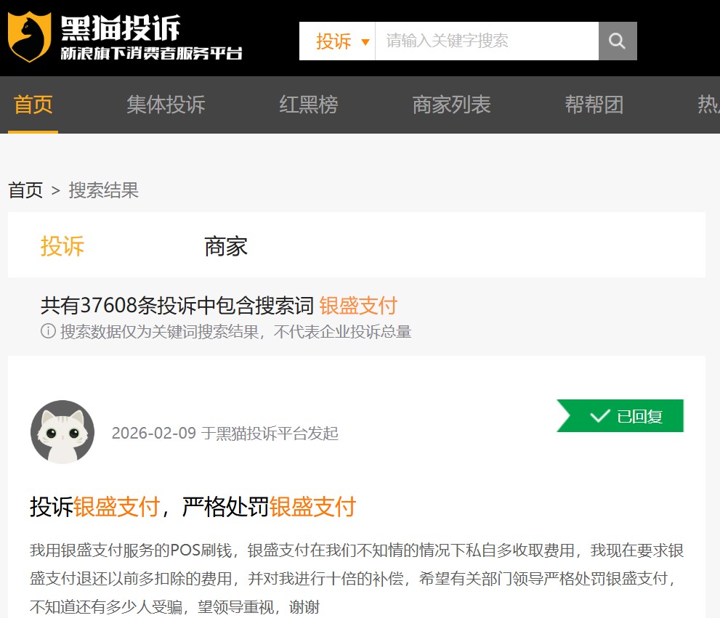Click the cat avatar of the complainant
The height and width of the screenshot is (618, 720).
point(62,431)
